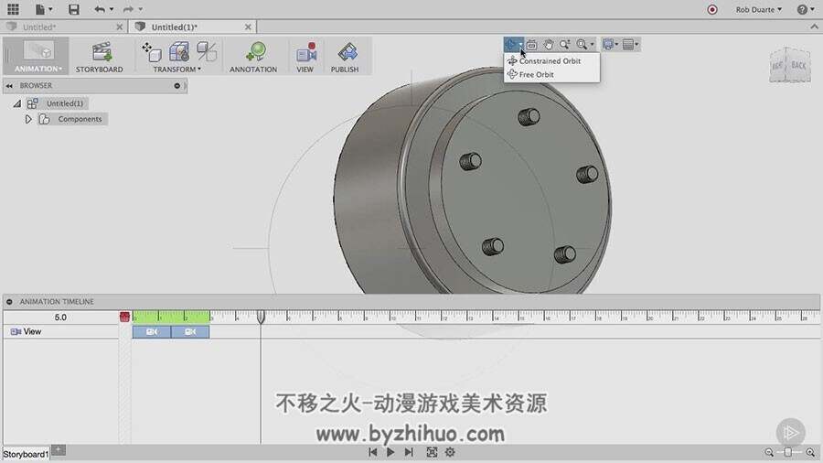Add a new storyboard with plus

[59, 450]
